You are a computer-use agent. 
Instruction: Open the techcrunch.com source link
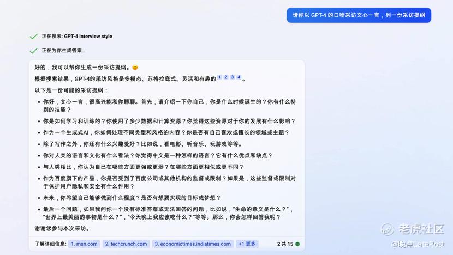(x=126, y=244)
